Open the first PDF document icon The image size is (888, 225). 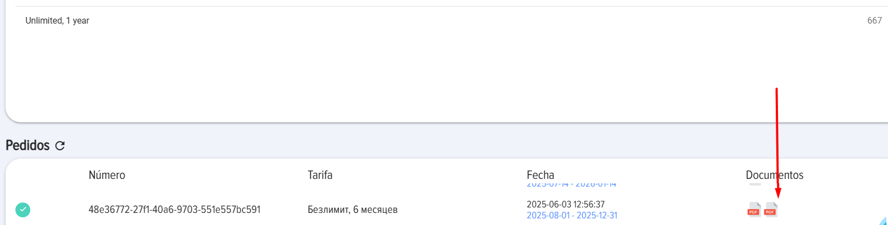754,210
